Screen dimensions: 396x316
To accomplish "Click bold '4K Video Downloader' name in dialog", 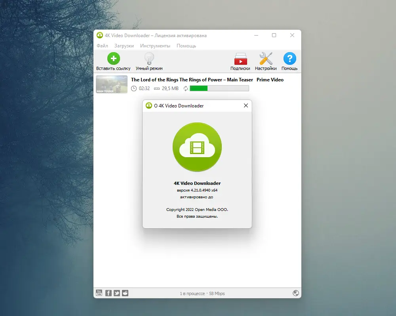I will 197,183.
